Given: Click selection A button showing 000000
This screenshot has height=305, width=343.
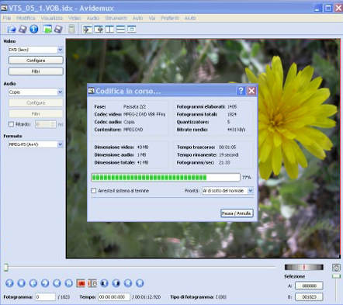Looking at the screenshot, I should click(309, 286).
